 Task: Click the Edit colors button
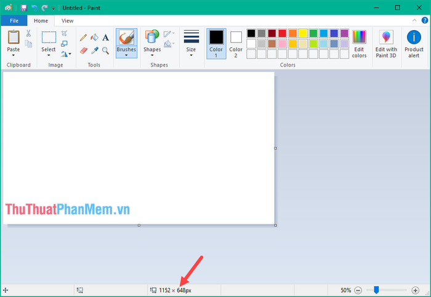359,43
